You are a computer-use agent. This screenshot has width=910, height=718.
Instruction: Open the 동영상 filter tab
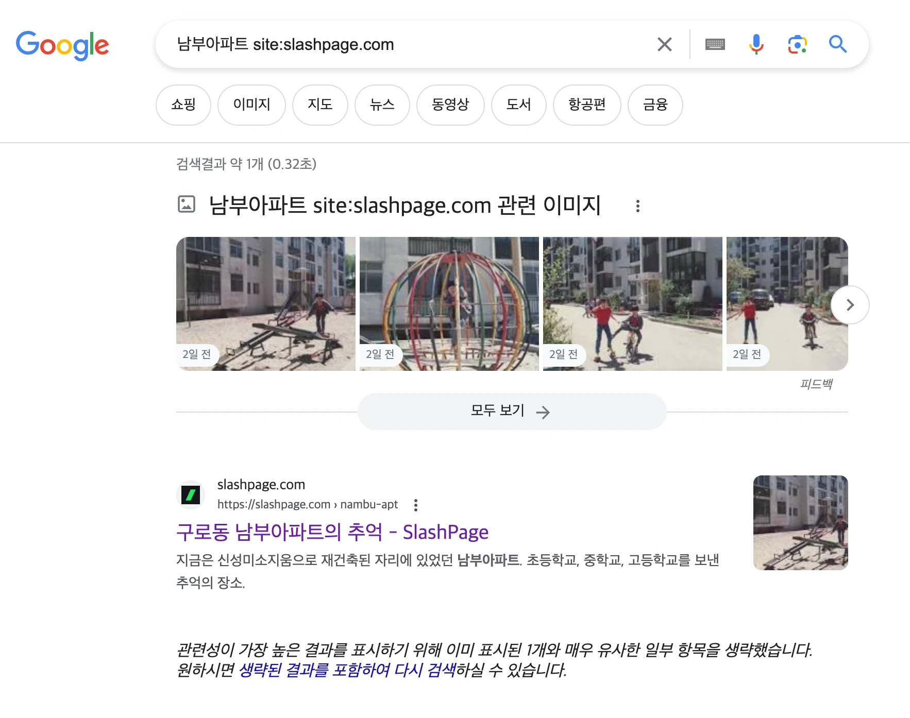[450, 105]
